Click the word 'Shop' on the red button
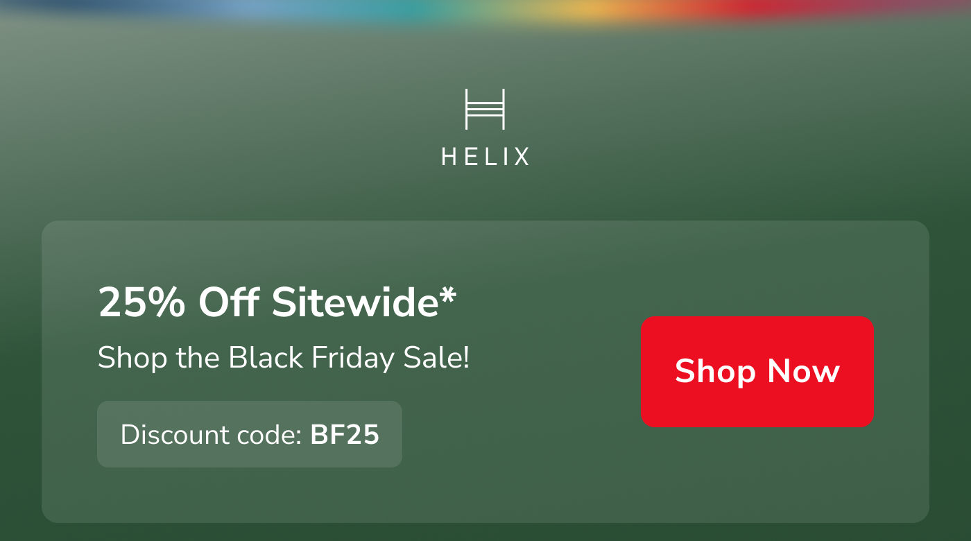 click(715, 372)
